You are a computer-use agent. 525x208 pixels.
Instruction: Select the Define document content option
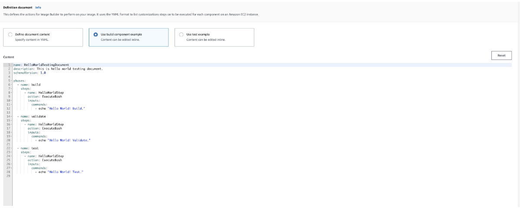[10, 35]
